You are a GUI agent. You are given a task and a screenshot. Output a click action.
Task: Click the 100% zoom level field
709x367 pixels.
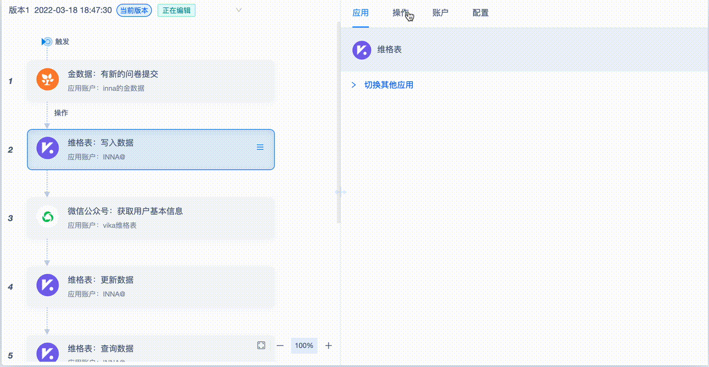tap(304, 345)
